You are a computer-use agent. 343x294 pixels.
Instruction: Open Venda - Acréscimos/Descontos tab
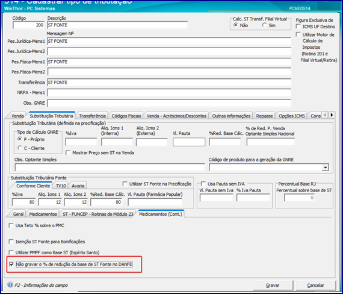pos(176,116)
